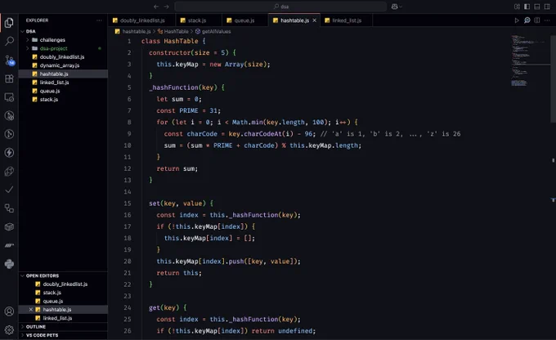556x340 pixels.
Task: Click the magnifier editor action icon beside Run
Action: coord(527,20)
